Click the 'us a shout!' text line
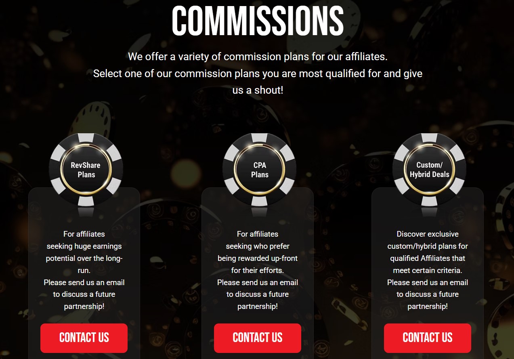The height and width of the screenshot is (359, 514). [258, 90]
